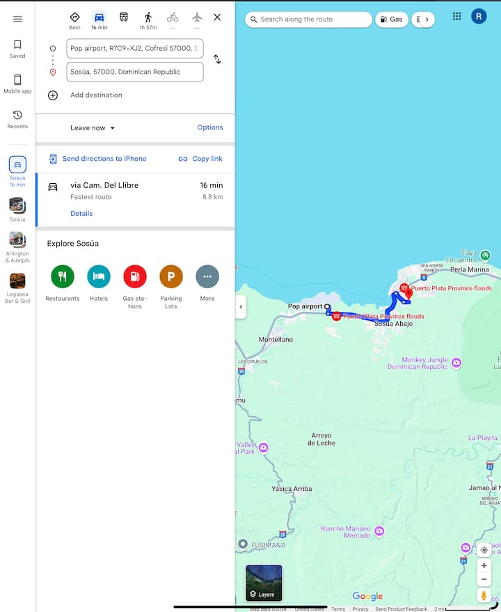Open the Leave now dropdown
The image size is (501, 612).
coord(93,128)
